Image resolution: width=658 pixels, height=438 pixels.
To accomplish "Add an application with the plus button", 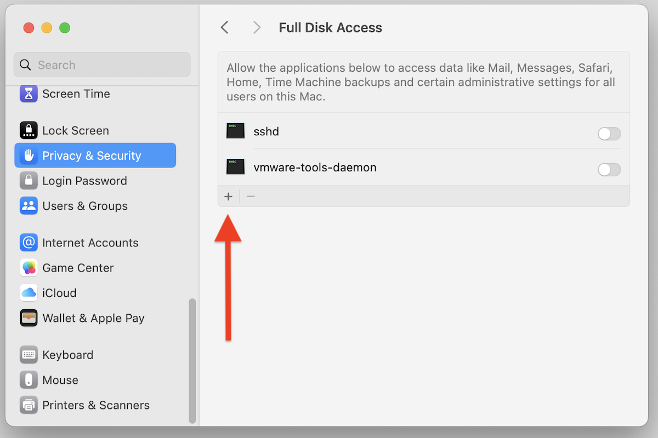I will (x=229, y=197).
